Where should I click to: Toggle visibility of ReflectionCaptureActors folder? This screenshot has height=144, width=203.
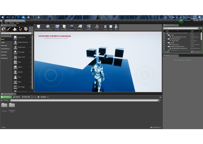164,46
